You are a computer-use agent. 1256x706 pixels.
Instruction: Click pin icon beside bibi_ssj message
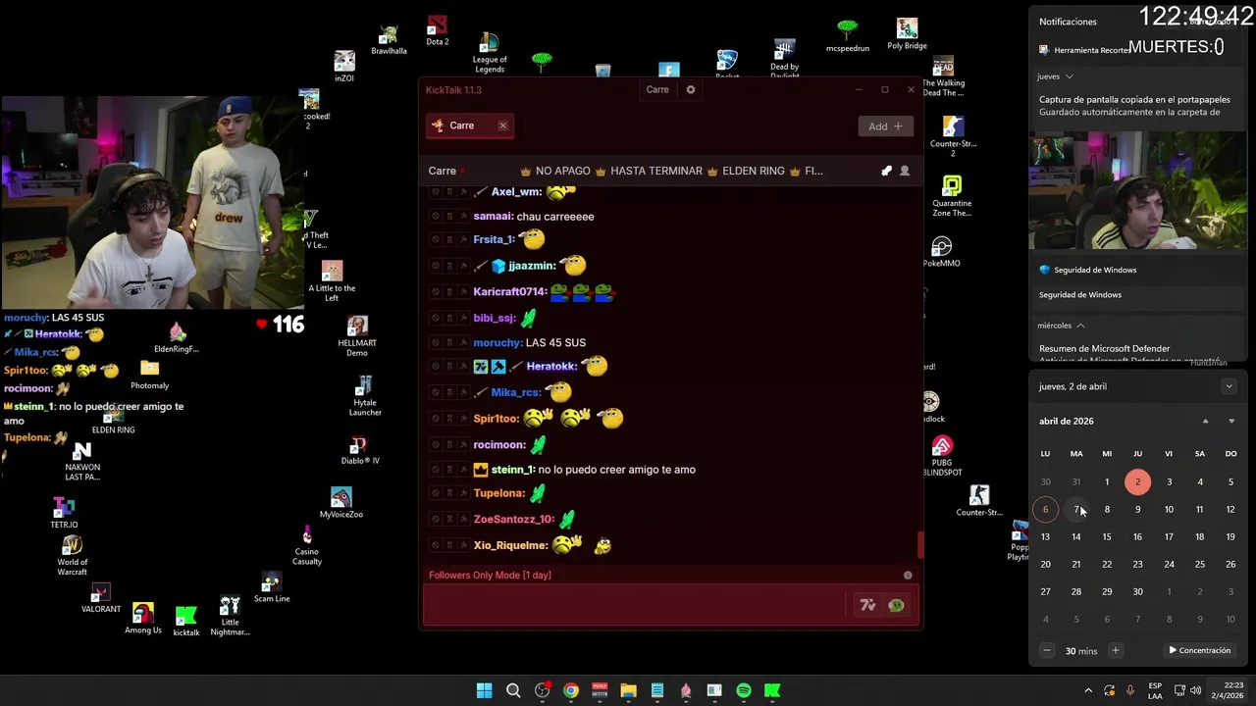click(x=463, y=319)
